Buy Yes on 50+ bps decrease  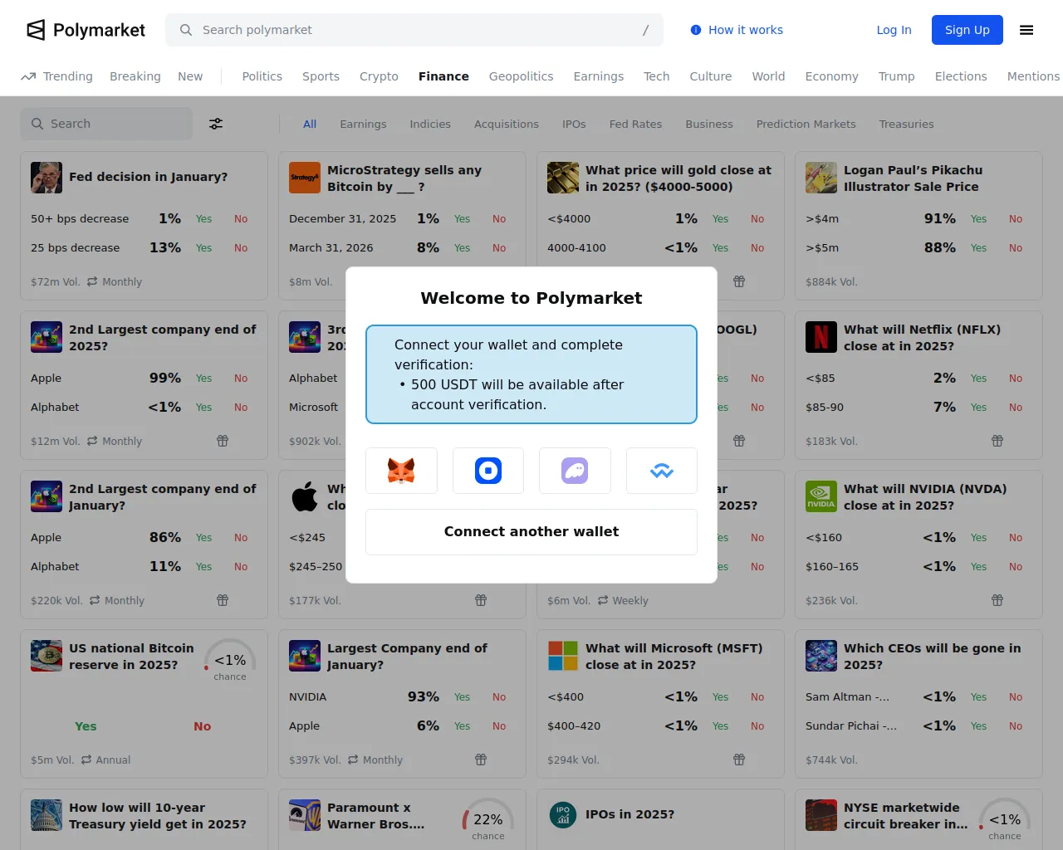click(x=203, y=219)
